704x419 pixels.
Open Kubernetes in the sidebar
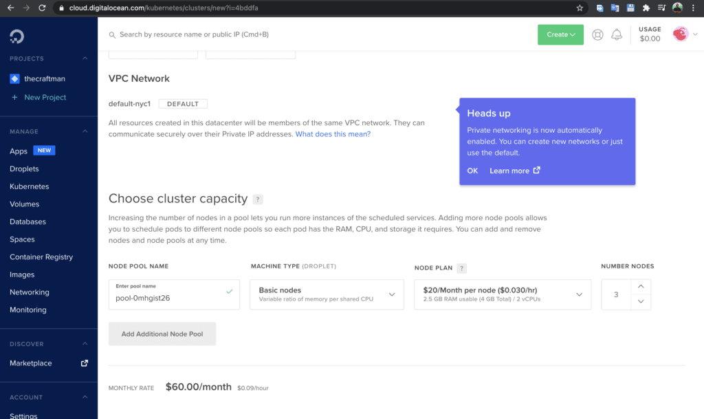click(x=29, y=186)
